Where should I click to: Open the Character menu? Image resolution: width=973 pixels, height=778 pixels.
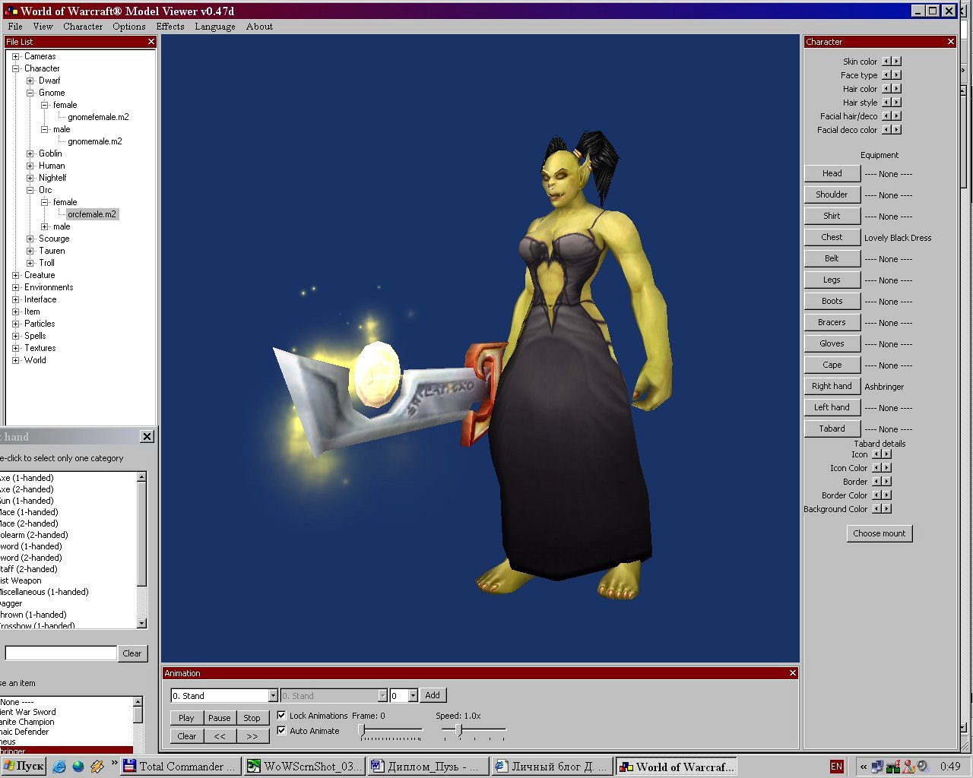[83, 27]
